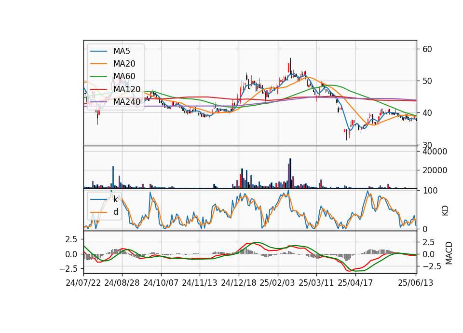
Task: Click the KD vertical axis title
Action: 445,211
